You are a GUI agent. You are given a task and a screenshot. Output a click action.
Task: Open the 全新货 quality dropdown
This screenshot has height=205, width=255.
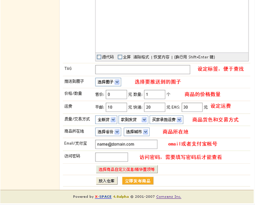coord(106,120)
